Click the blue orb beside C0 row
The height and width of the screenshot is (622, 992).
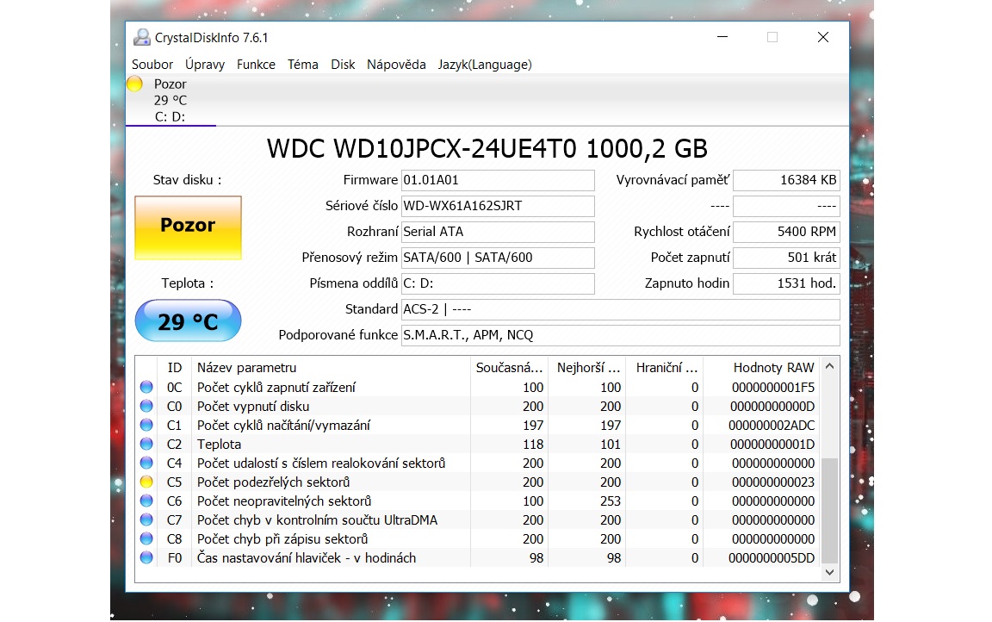pyautogui.click(x=146, y=407)
